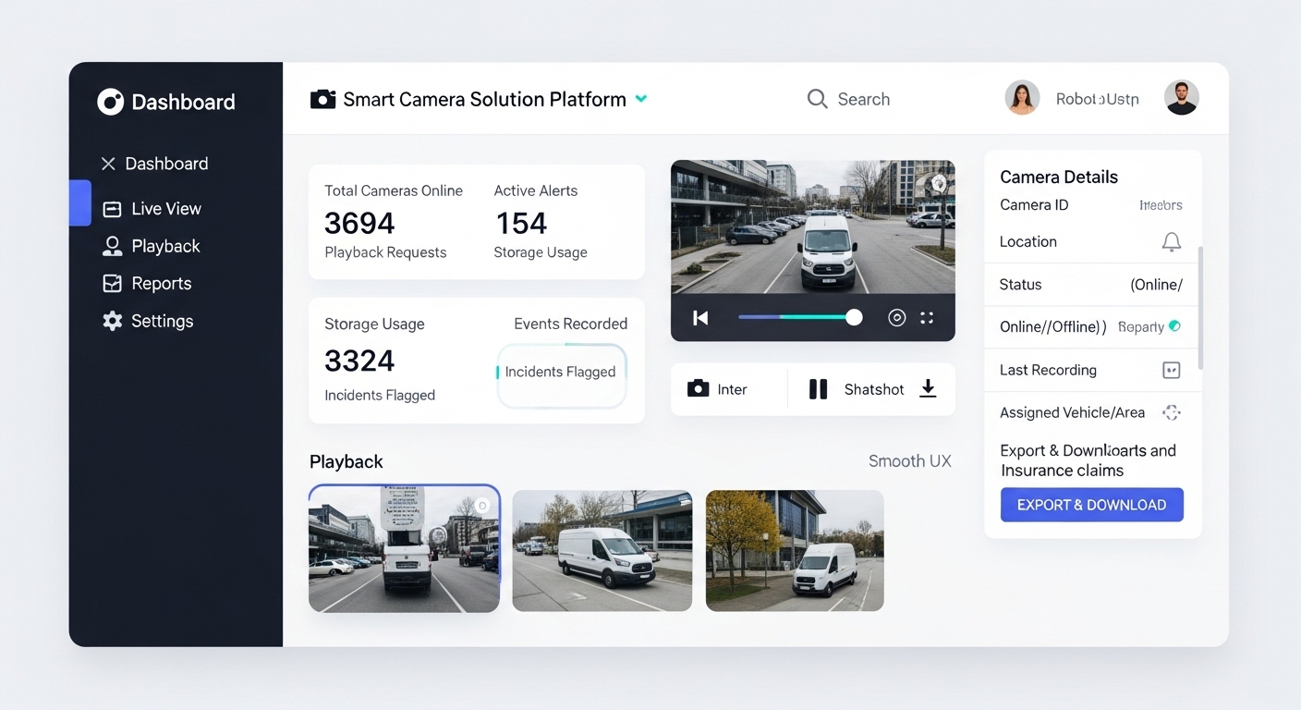This screenshot has width=1301, height=710.
Task: Click the skip-to-start icon in video player
Action: tap(700, 318)
